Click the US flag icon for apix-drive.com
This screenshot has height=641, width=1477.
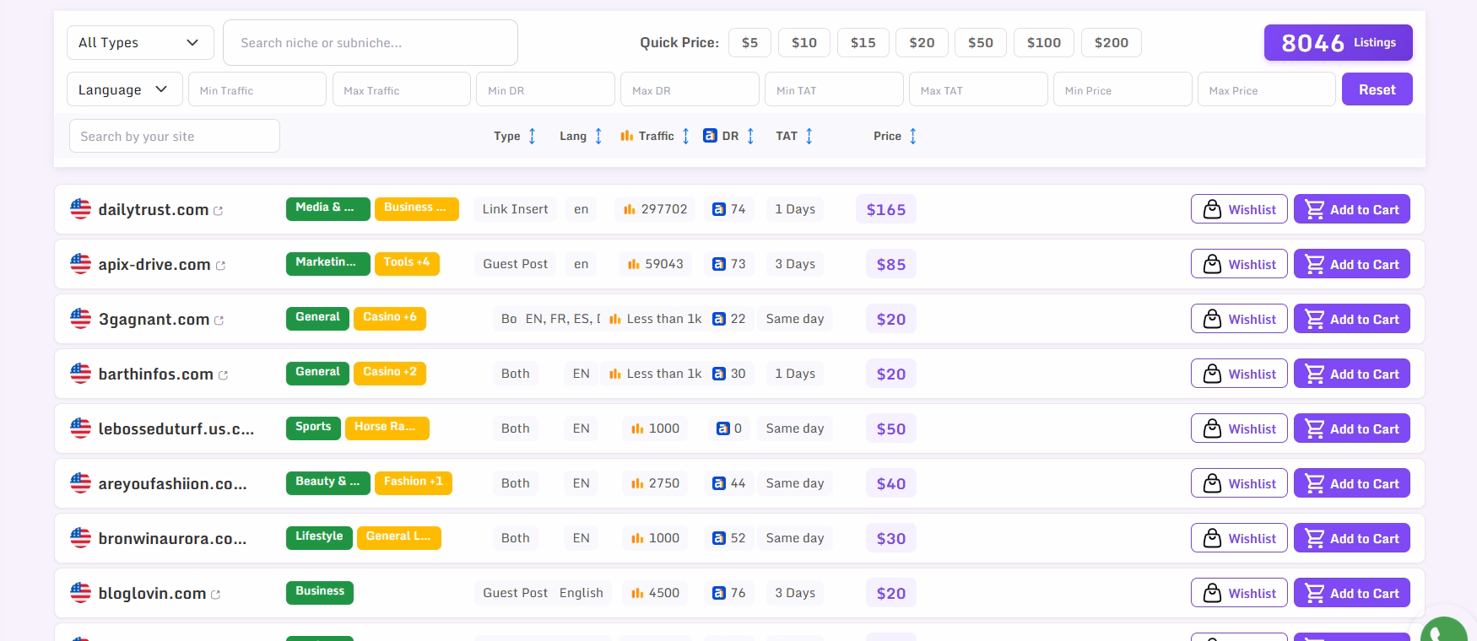coord(80,264)
